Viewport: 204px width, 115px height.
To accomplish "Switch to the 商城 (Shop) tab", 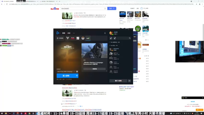I will (69, 33).
